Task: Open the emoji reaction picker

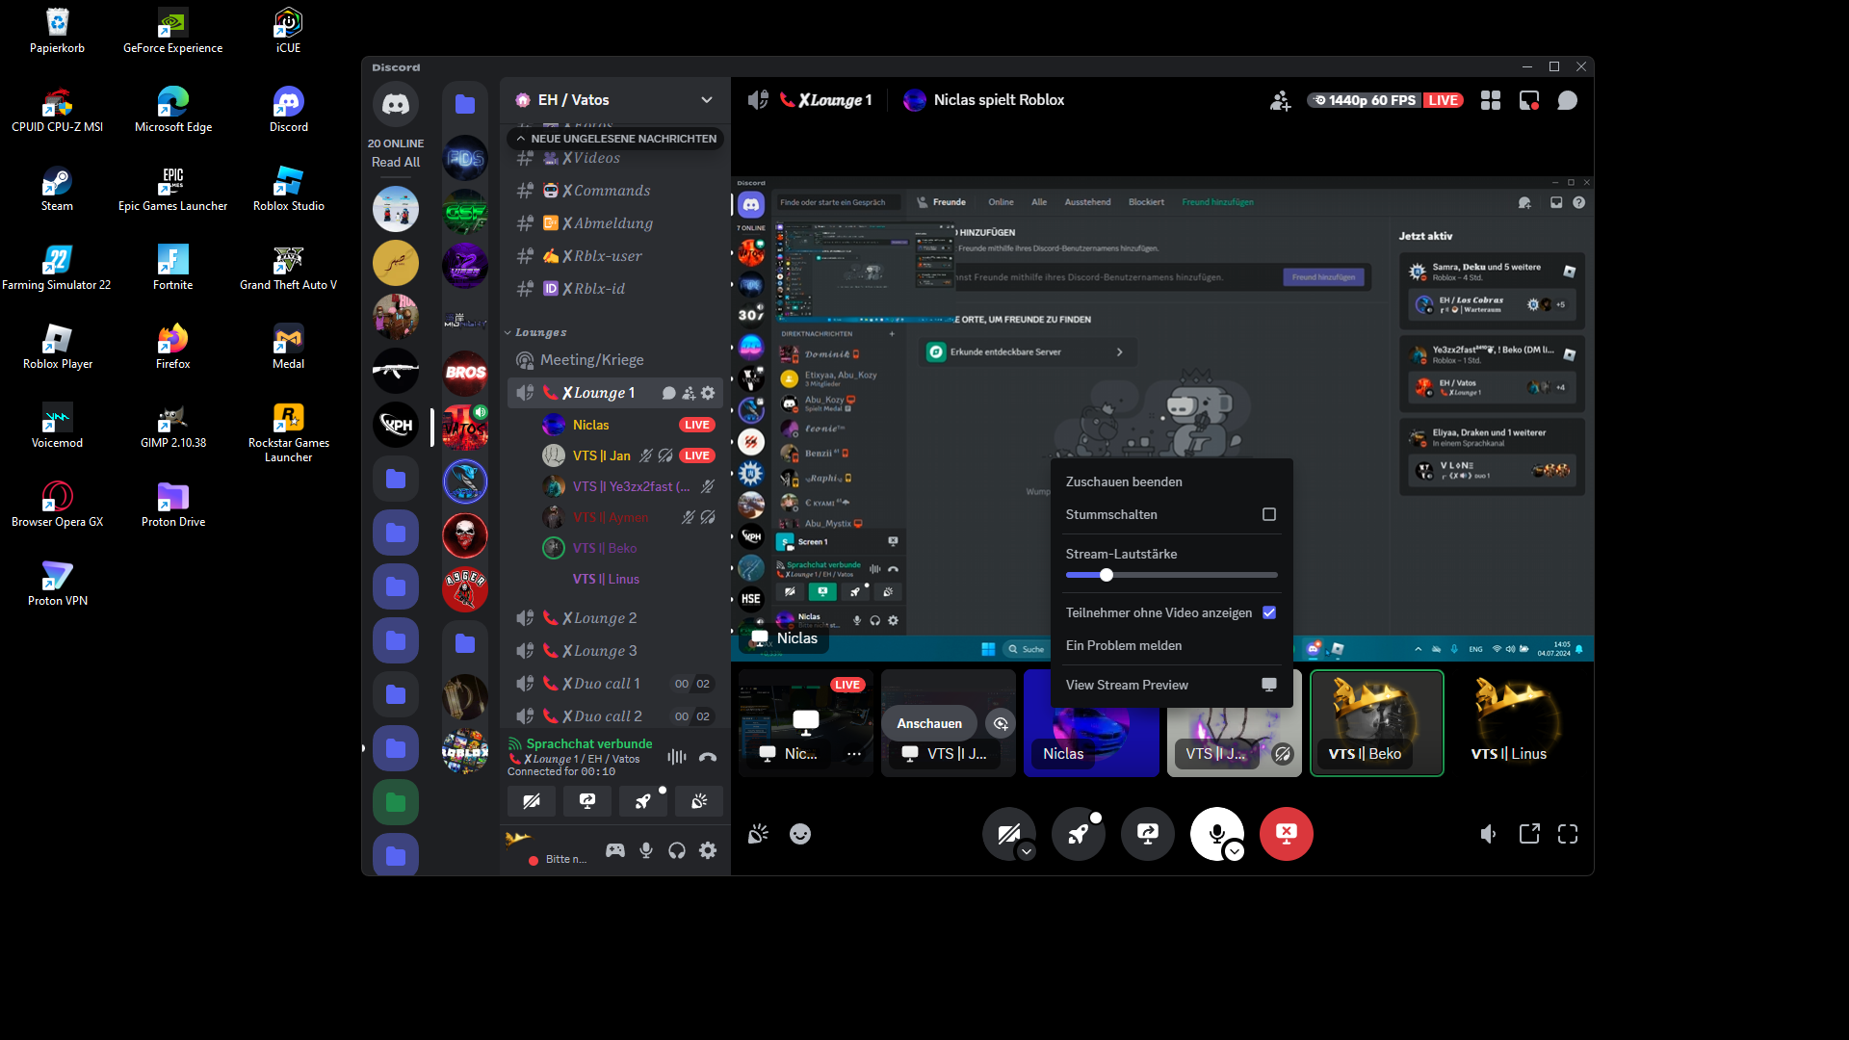Action: pyautogui.click(x=800, y=834)
